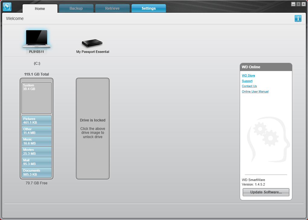Select the Pictures 461.1 KB category

coord(37,121)
